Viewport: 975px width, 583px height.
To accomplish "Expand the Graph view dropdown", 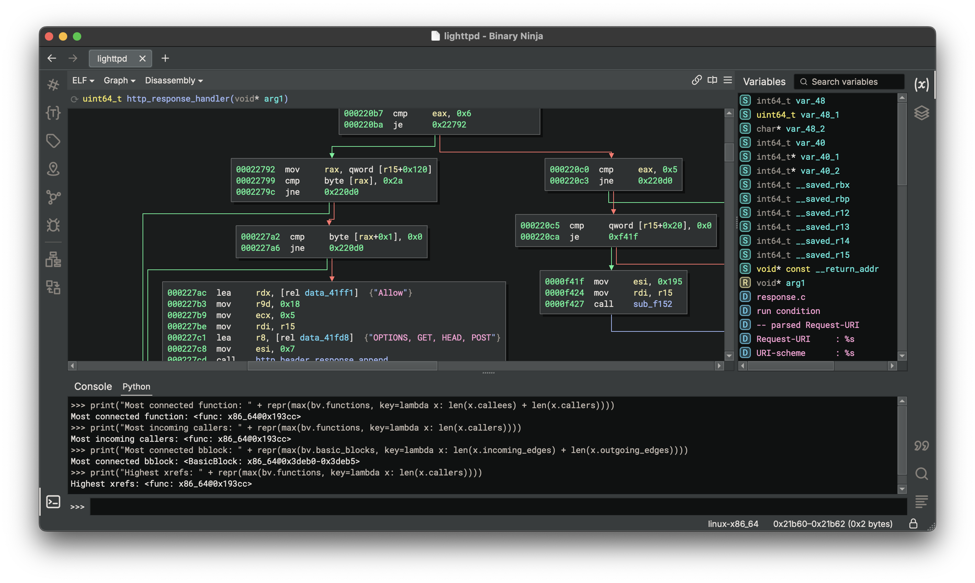I will 119,81.
